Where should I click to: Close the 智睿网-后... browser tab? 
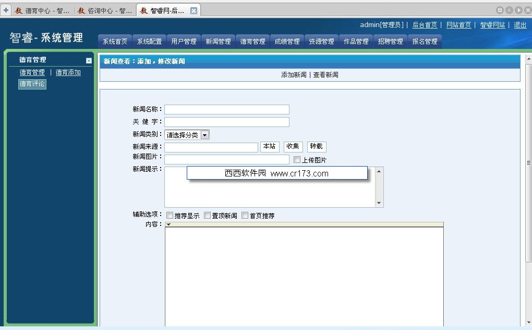pyautogui.click(x=194, y=10)
